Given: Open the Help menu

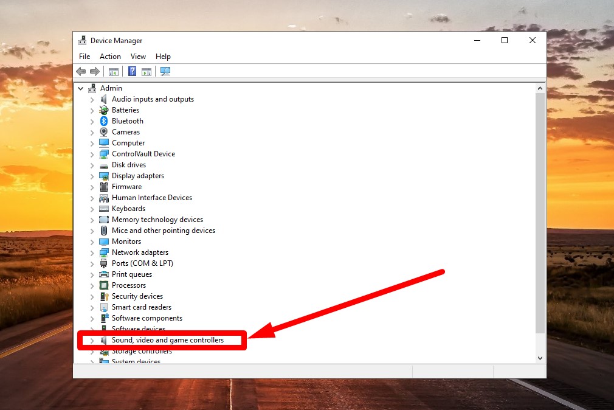Looking at the screenshot, I should (163, 57).
